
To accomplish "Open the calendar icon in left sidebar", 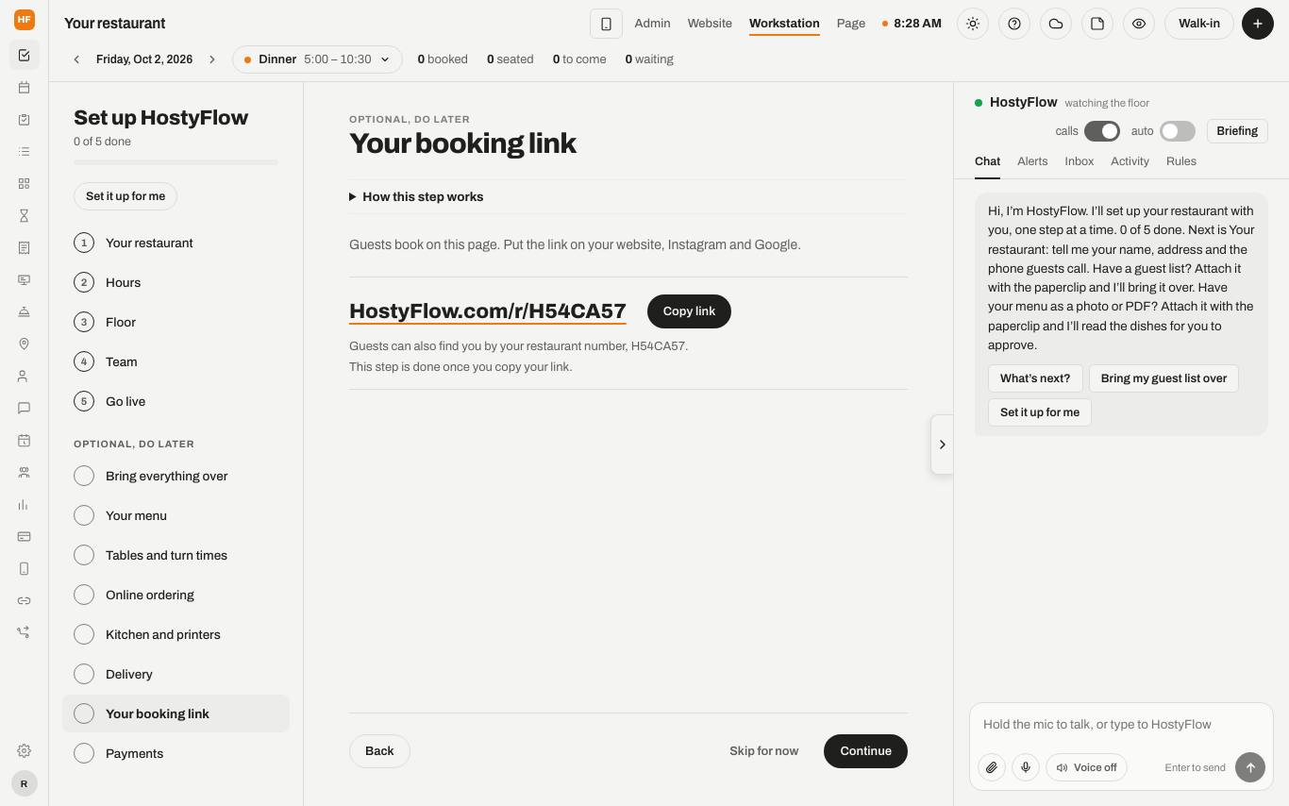I will [25, 88].
